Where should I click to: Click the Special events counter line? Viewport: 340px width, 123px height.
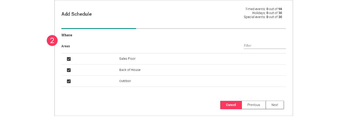point(263,17)
